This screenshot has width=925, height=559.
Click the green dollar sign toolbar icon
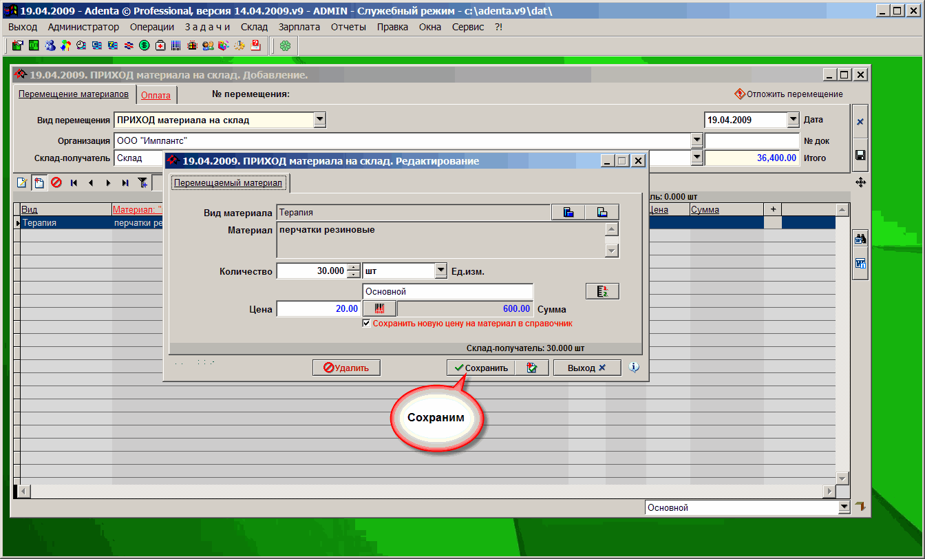tap(145, 46)
